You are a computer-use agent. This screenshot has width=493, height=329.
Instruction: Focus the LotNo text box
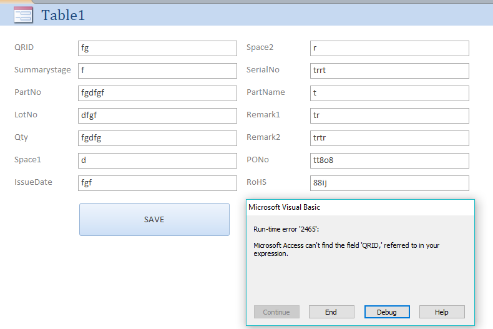[157, 115]
